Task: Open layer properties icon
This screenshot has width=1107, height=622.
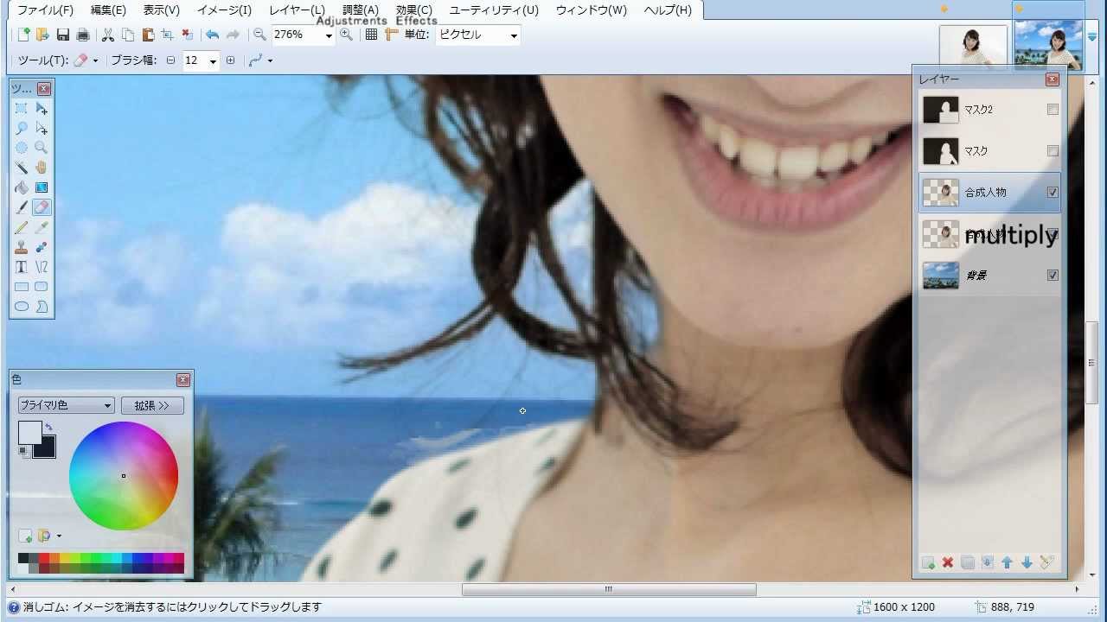Action: pyautogui.click(x=1046, y=562)
